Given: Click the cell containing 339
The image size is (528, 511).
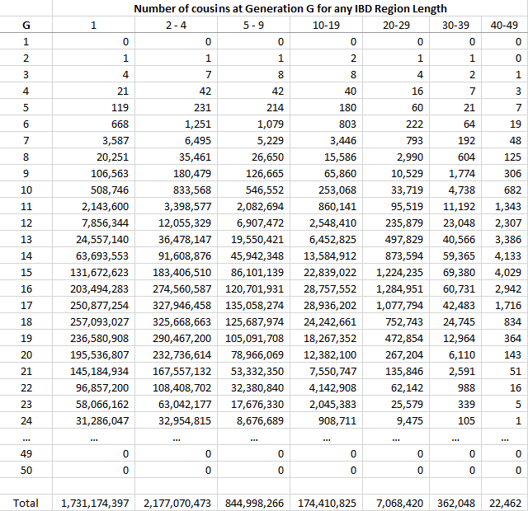Looking at the screenshot, I should coord(455,404).
